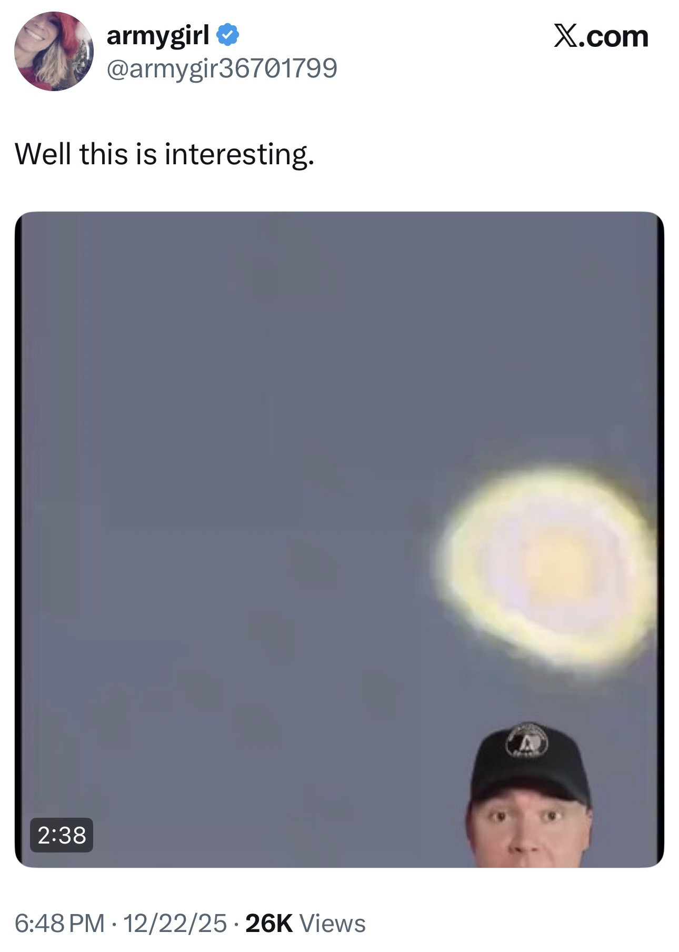Click the 26K view count number
The width and height of the screenshot is (679, 952).
point(269,923)
